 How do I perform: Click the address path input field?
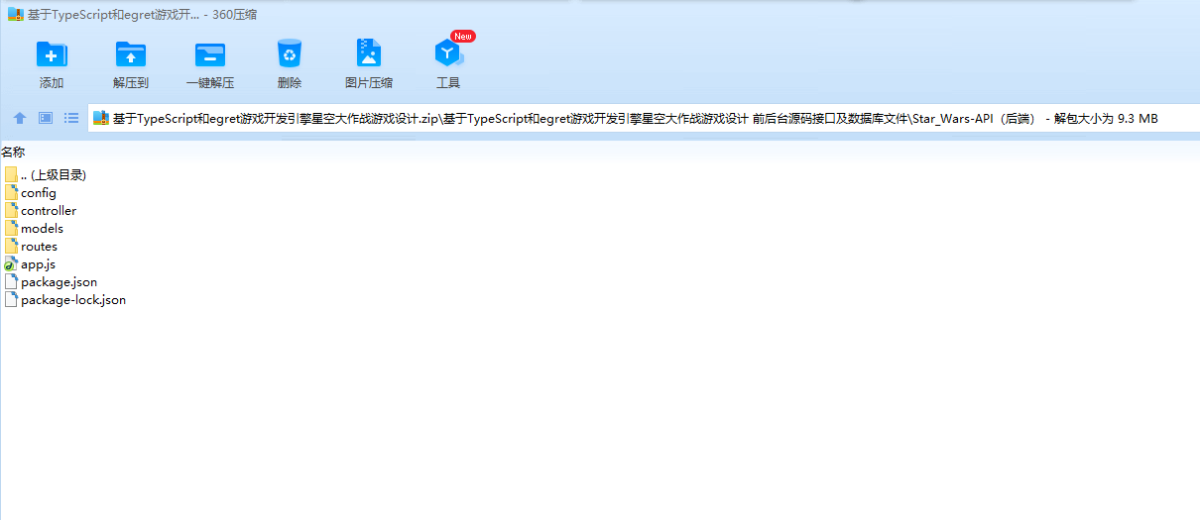coord(644,119)
